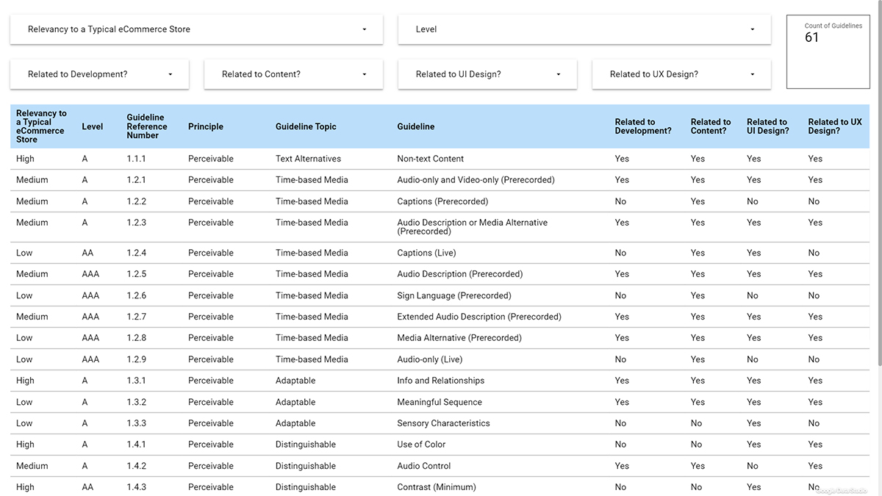This screenshot has width=882, height=496.
Task: Click reference number 1.3.1
Action: (x=136, y=381)
